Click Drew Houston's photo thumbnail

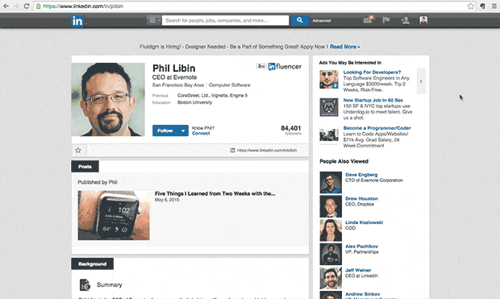tap(331, 206)
